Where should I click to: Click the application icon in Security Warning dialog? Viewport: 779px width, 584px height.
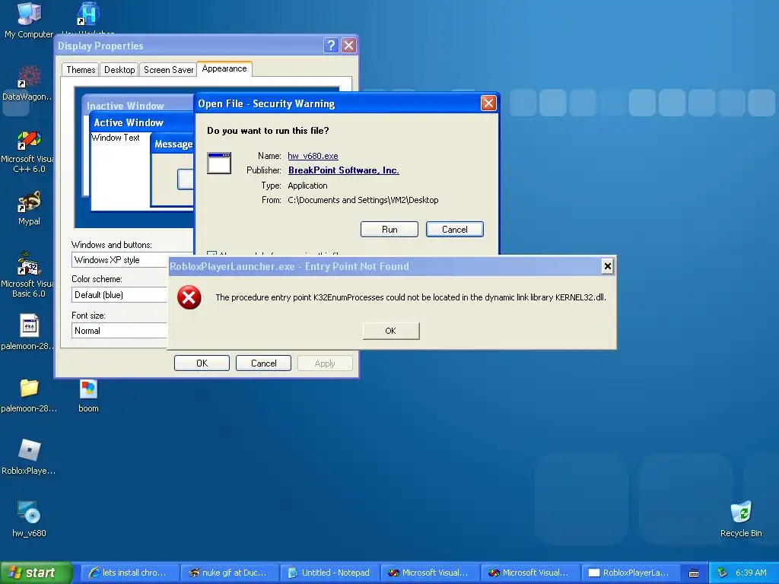pyautogui.click(x=219, y=163)
